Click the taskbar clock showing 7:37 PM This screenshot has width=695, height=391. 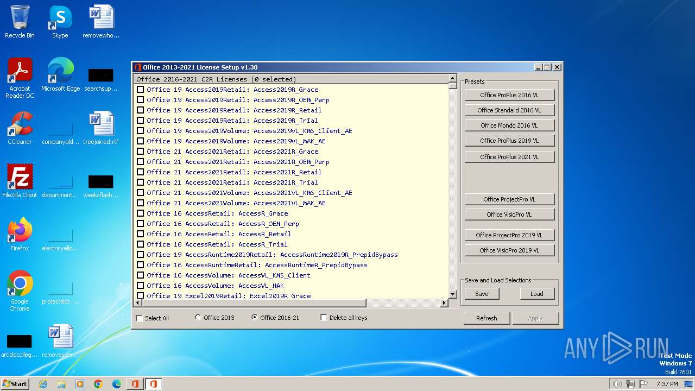pyautogui.click(x=667, y=384)
